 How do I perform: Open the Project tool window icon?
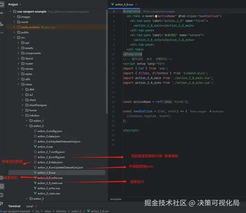click(x=2, y=4)
